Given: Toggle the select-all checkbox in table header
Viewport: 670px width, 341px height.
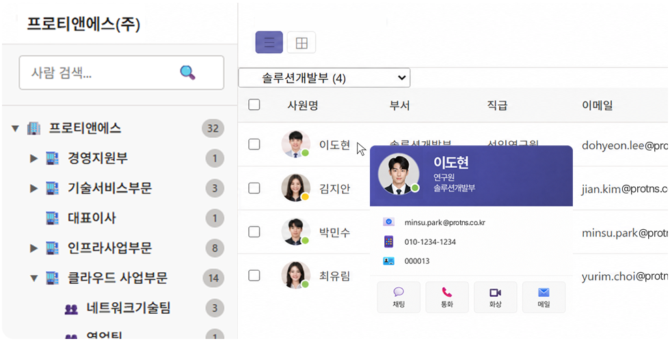Looking at the screenshot, I should click(254, 104).
